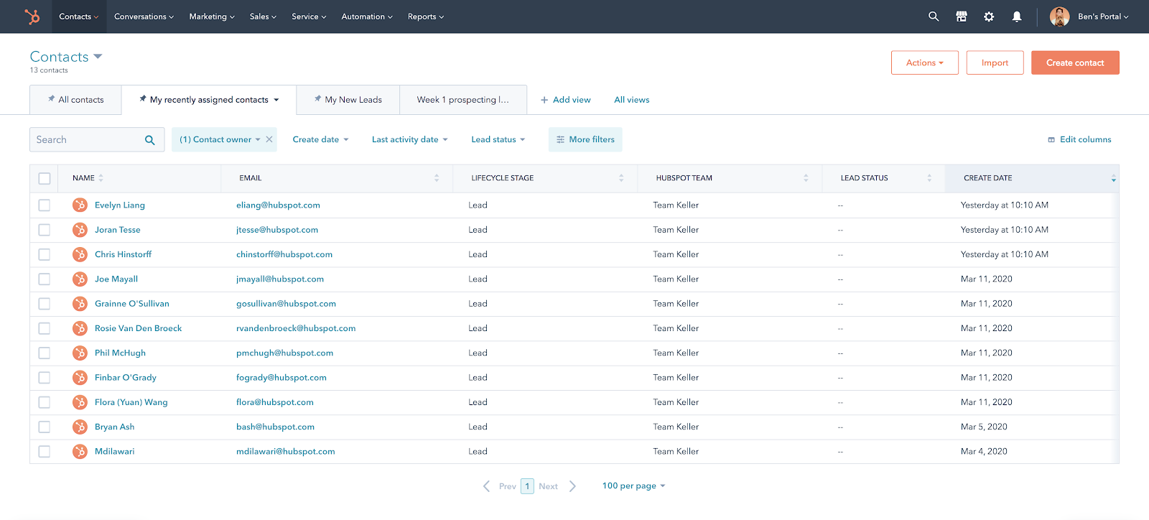Go to previous page arrow
Screen dimensions: 1149x520
[x=486, y=486]
